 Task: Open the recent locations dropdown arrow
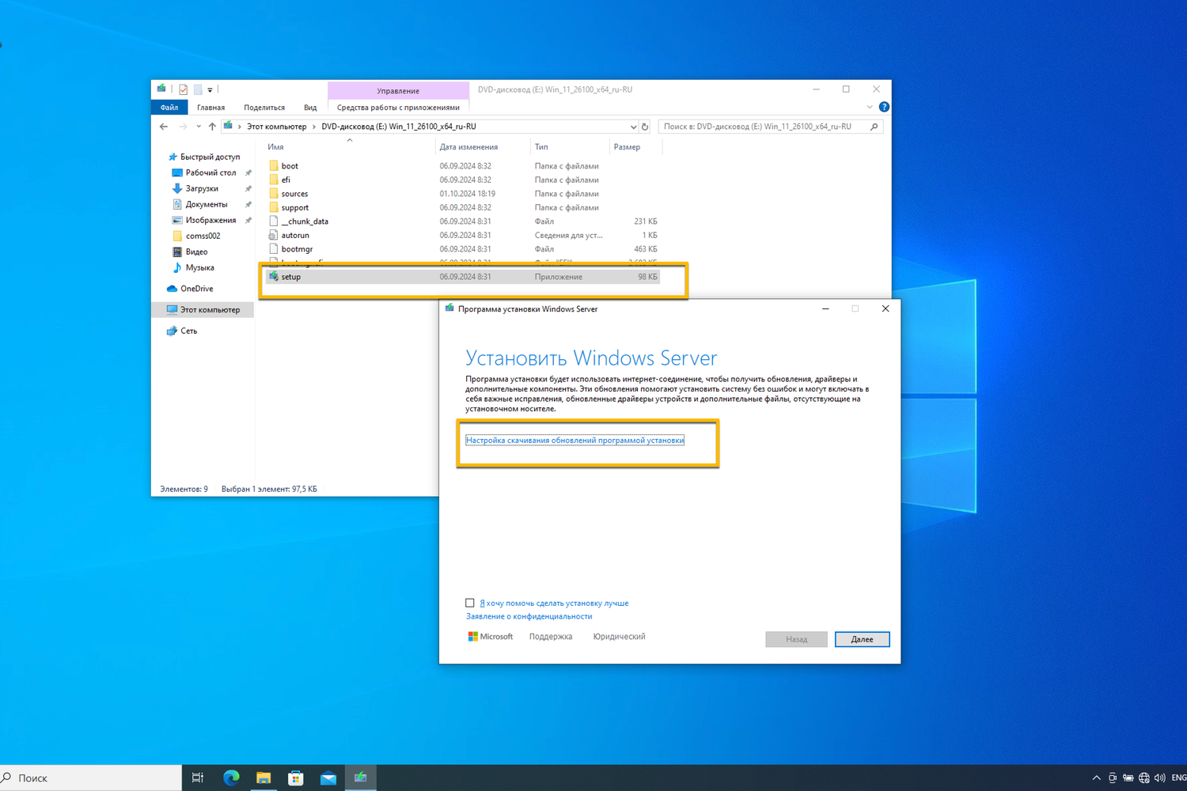(x=198, y=127)
